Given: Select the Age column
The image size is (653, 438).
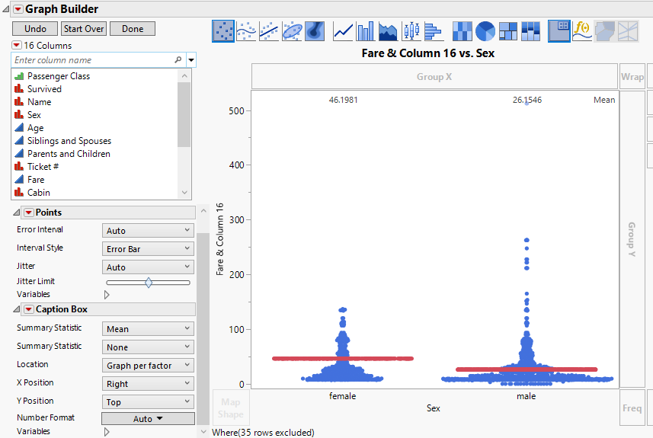Looking at the screenshot, I should point(35,128).
